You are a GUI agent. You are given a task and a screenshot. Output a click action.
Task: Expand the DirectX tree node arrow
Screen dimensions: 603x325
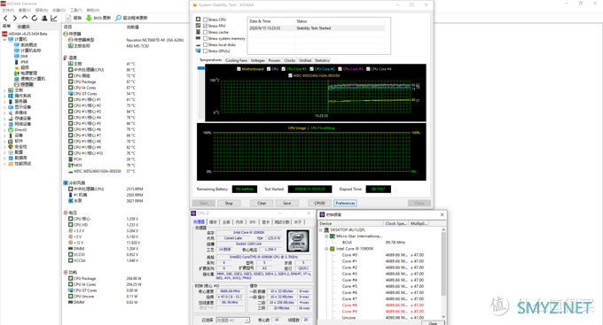4,130
